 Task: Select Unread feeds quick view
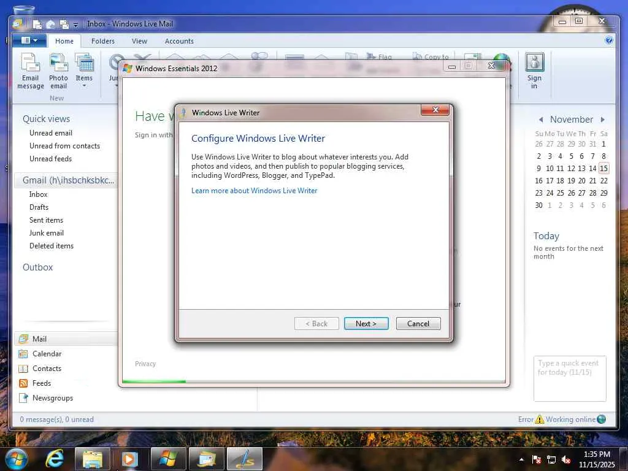[50, 159]
